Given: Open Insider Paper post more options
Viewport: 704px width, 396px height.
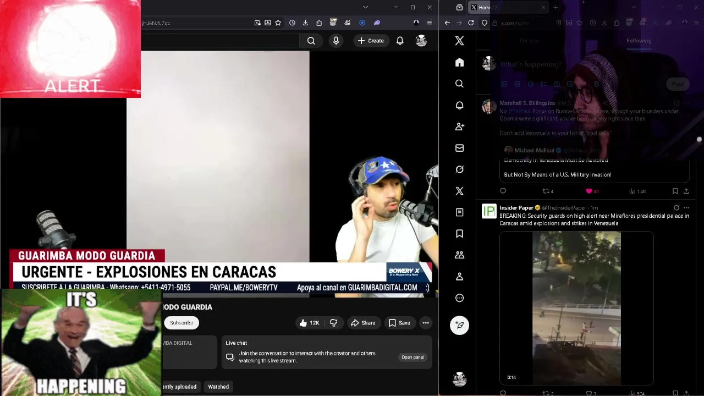Looking at the screenshot, I should [x=686, y=208].
